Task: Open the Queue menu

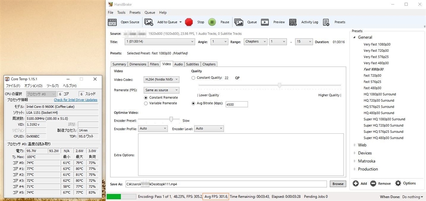Action: pos(150,12)
